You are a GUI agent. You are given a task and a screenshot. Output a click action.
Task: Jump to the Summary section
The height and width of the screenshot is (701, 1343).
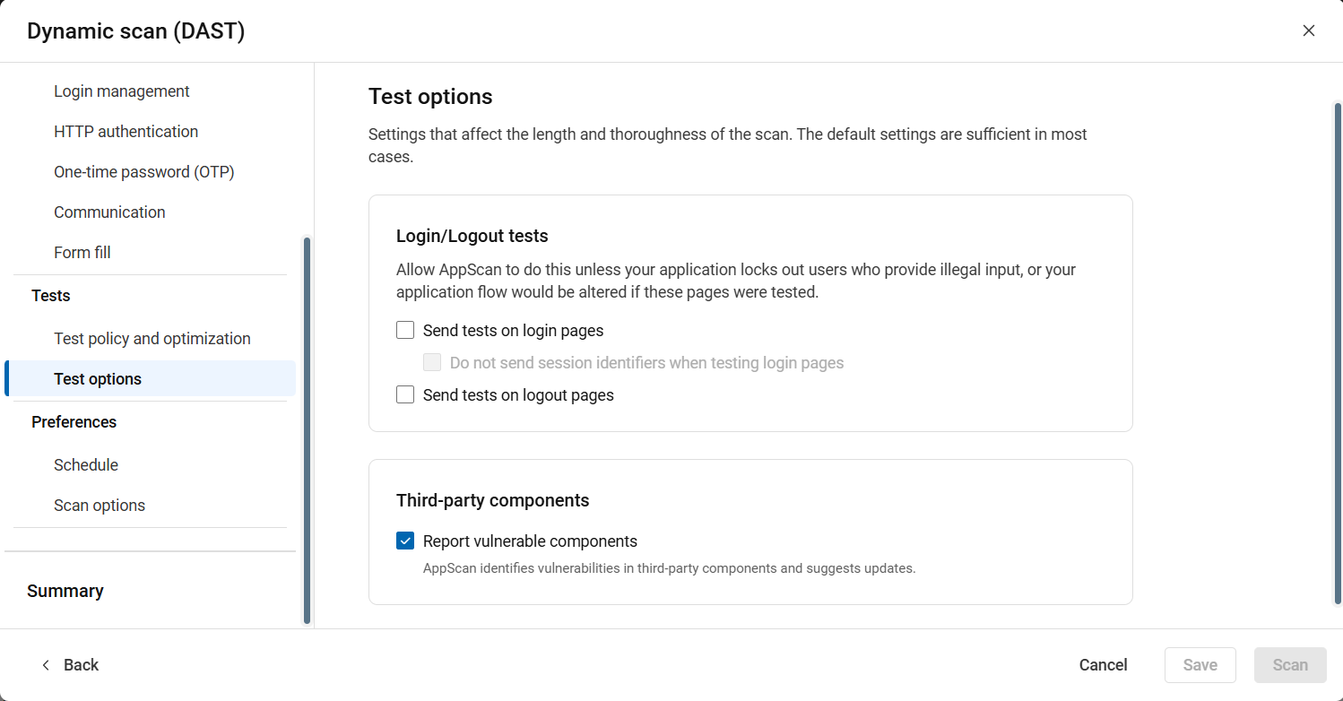click(65, 591)
